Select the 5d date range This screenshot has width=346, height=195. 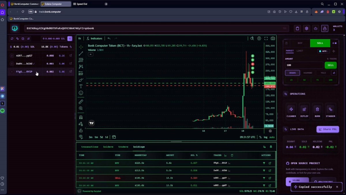point(101,137)
